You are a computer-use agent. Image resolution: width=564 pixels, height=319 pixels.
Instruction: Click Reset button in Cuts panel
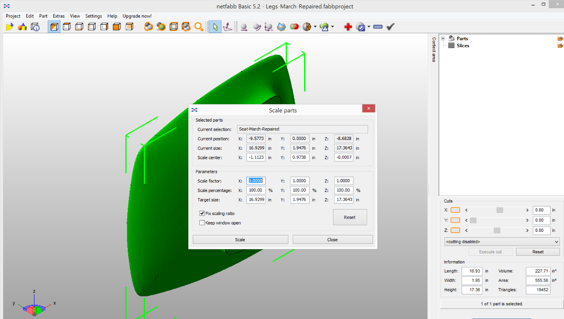pyautogui.click(x=538, y=252)
